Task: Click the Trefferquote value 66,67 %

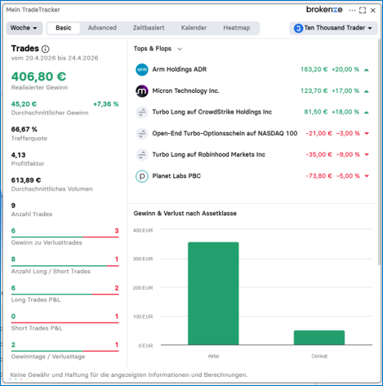Action: click(x=24, y=130)
